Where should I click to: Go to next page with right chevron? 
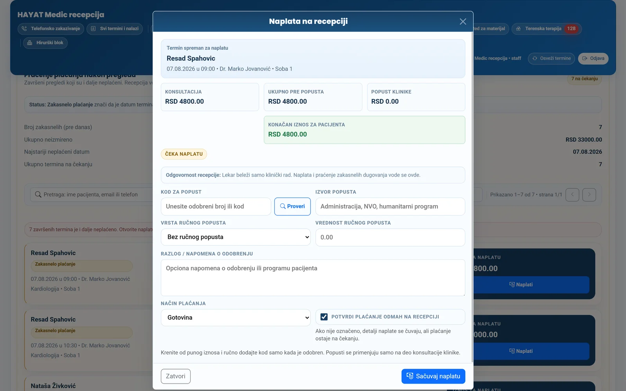point(589,195)
